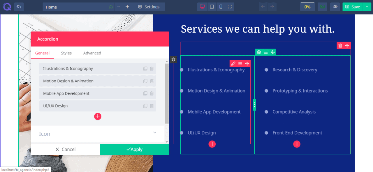Open the column settings gear icon
Image resolution: width=373 pixels, height=172 pixels.
[x=259, y=52]
